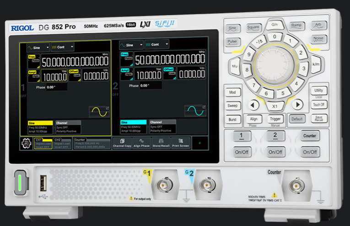This screenshot has height=226, width=350.
Task: Toggle CH1 Offset/LowL parameter selector
Action: pyautogui.click(x=75, y=75)
